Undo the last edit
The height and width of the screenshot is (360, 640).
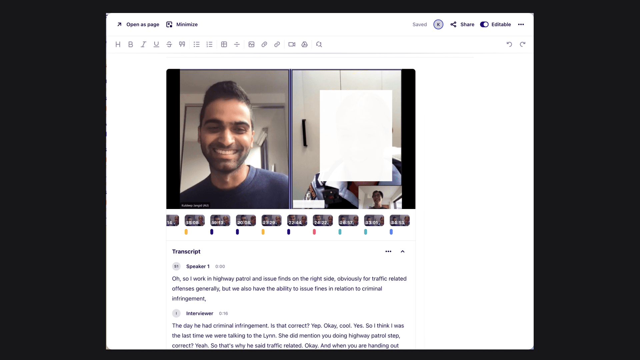[x=509, y=44]
